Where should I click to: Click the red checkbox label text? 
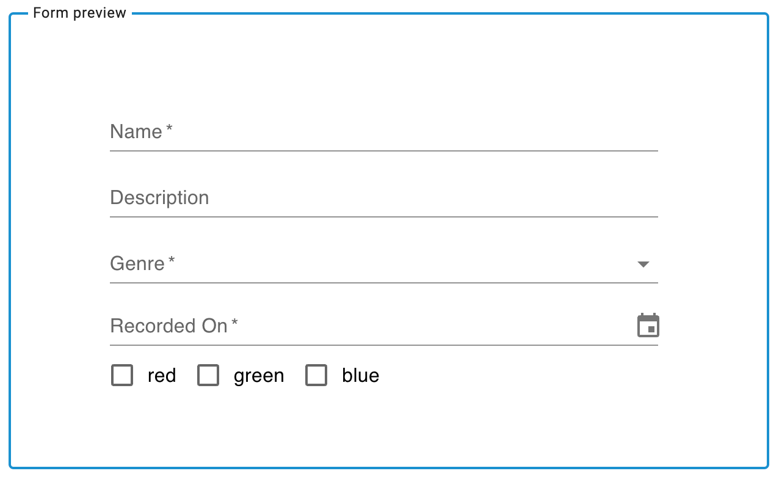pos(161,375)
